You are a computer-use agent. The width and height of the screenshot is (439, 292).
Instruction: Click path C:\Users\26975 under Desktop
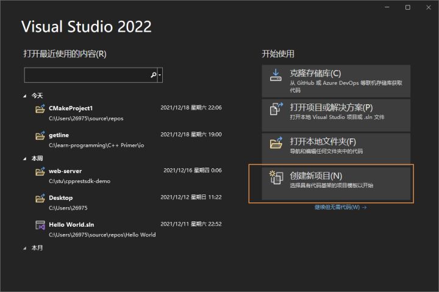coord(68,208)
